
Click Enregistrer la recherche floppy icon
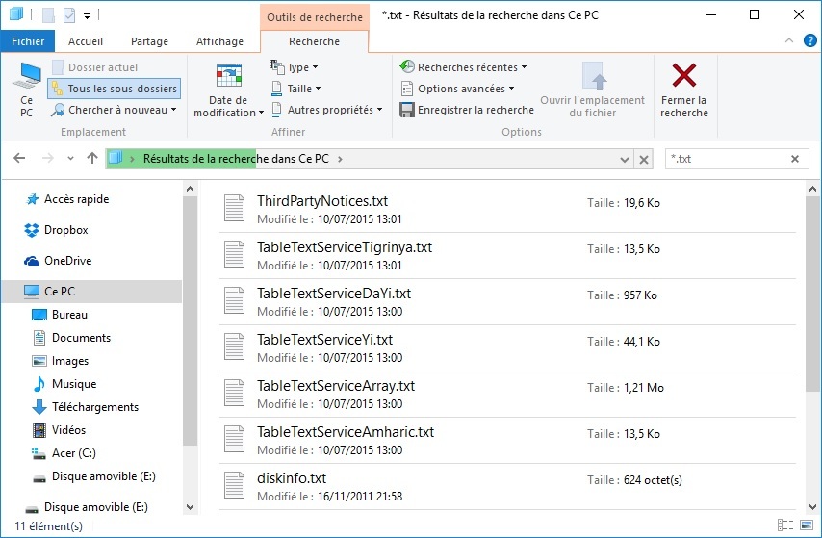pyautogui.click(x=407, y=110)
